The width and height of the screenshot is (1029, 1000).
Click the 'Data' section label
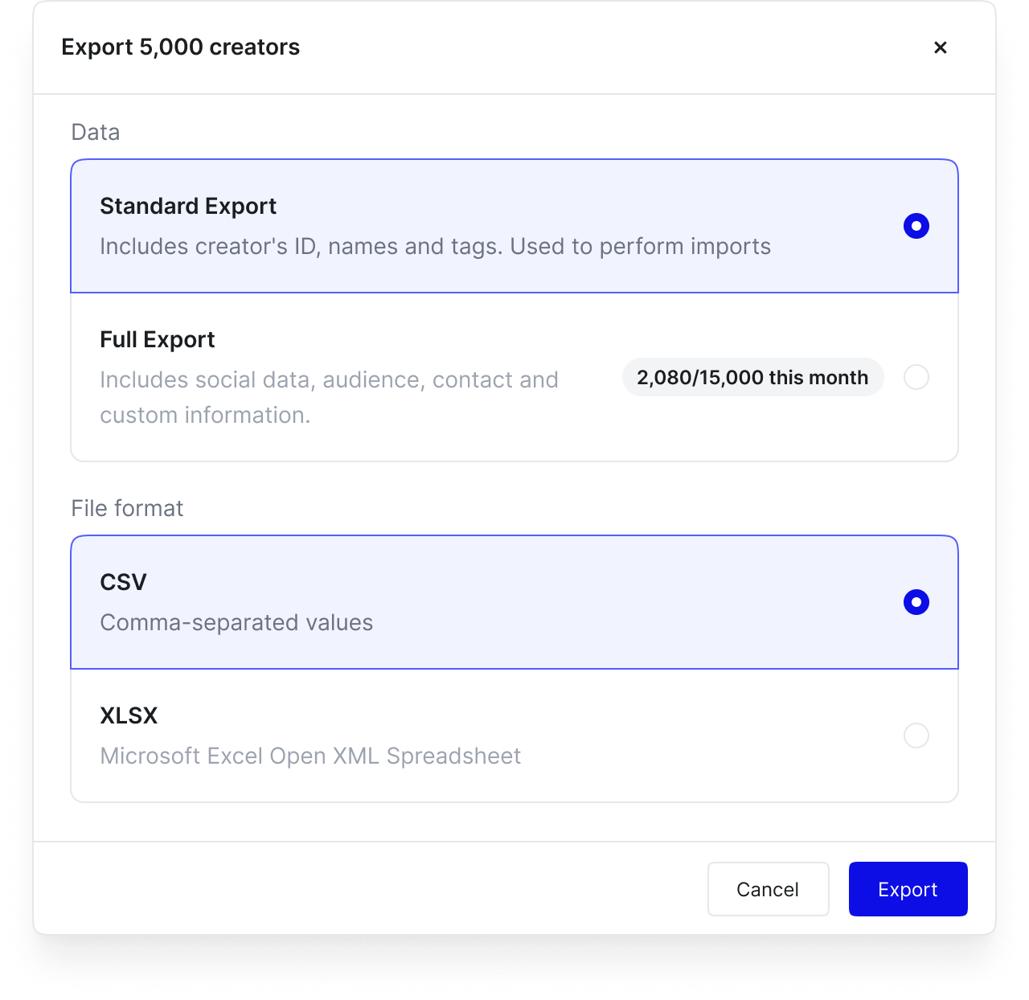click(x=96, y=133)
